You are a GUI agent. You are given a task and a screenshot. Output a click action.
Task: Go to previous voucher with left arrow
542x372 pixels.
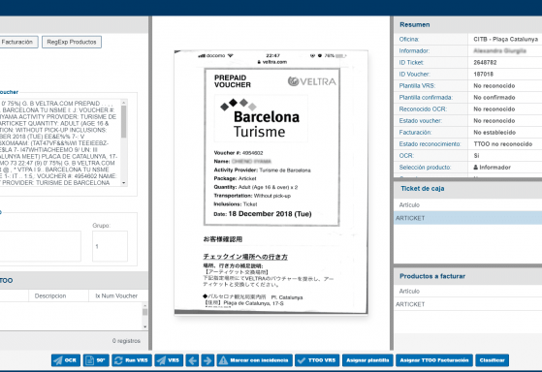pyautogui.click(x=192, y=360)
